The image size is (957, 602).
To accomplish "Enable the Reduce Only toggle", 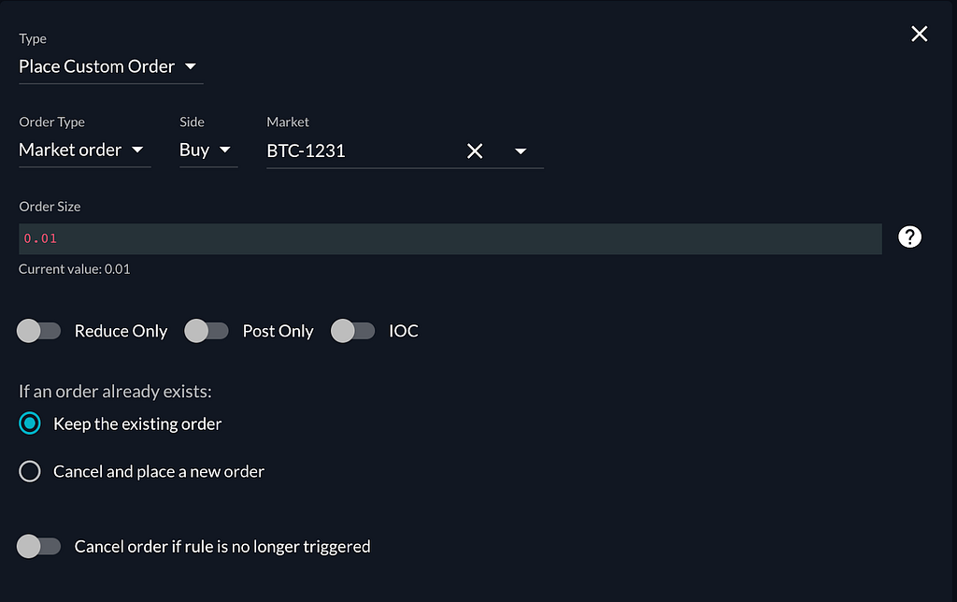I will (x=38, y=331).
